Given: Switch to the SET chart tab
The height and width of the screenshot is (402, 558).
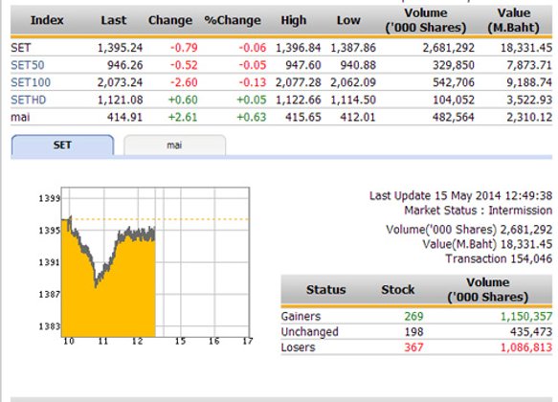Looking at the screenshot, I should click(x=62, y=145).
